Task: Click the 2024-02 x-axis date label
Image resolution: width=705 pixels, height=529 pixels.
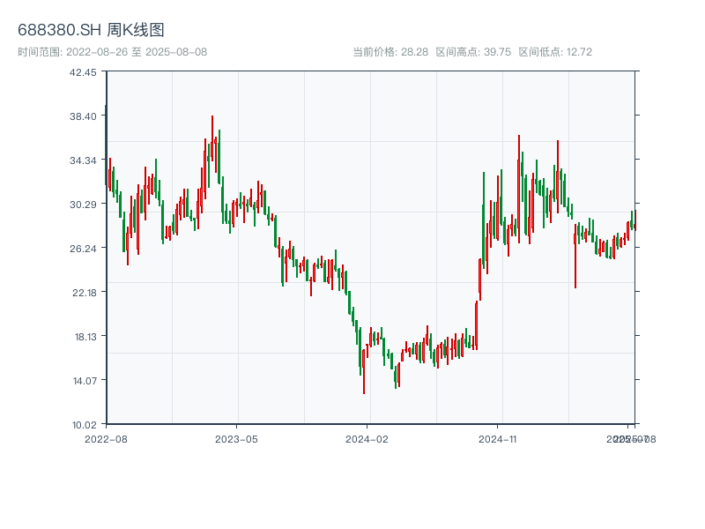Action: coord(367,438)
